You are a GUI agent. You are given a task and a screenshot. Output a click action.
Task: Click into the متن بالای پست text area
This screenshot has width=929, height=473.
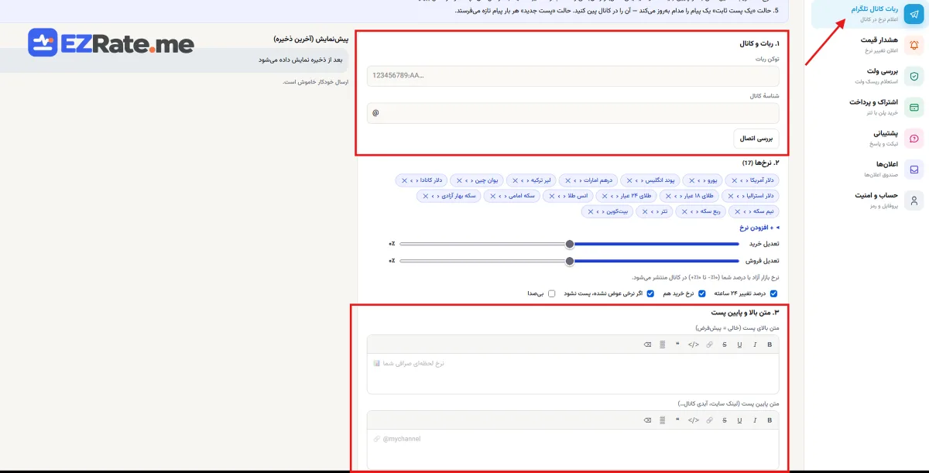coord(573,374)
